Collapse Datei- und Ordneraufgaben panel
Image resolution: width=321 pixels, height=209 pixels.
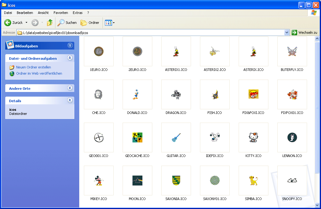pos(70,58)
